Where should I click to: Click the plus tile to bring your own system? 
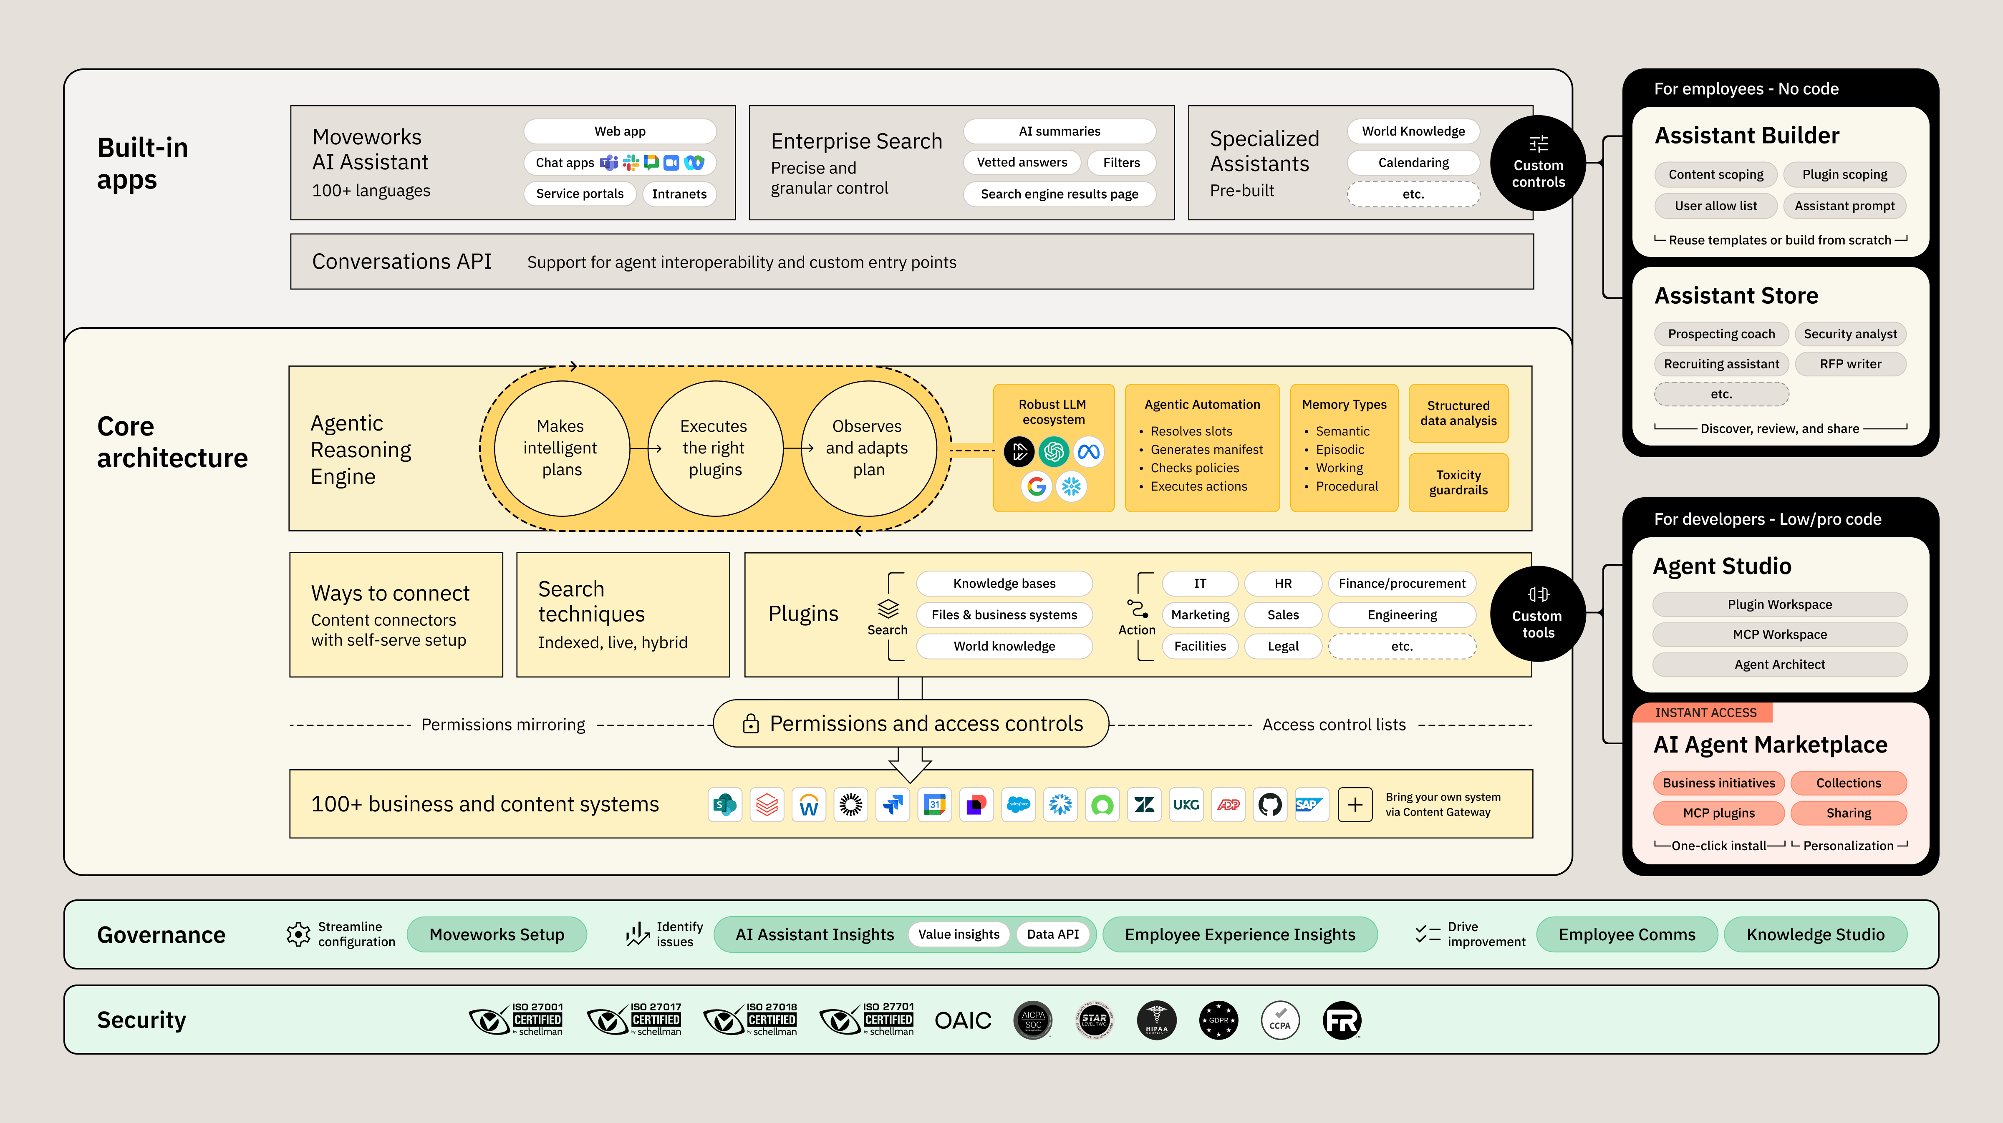[x=1355, y=804]
